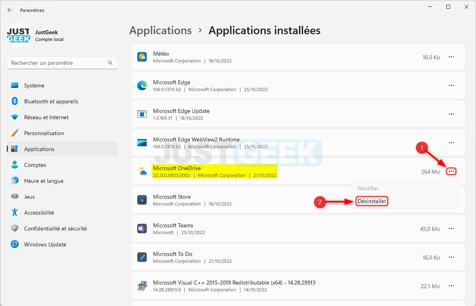Click the search magnifier icon
The height and width of the screenshot is (306, 476).
(110, 63)
